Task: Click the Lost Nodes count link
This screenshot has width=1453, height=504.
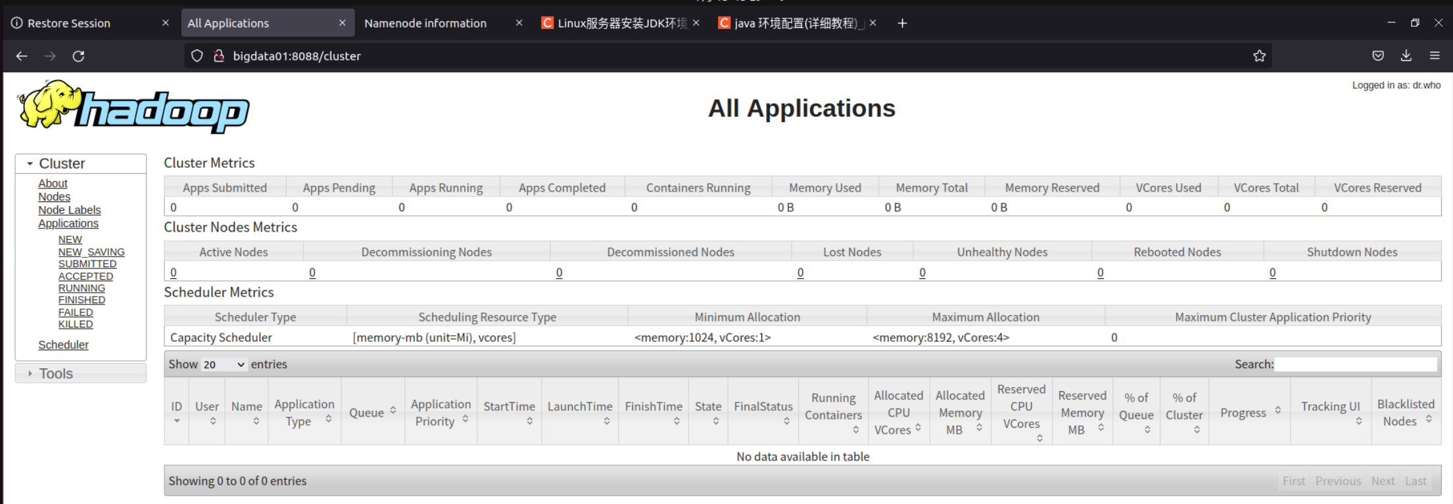Action: (x=800, y=272)
